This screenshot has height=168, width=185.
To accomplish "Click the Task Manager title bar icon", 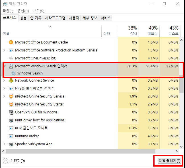I will (x=5, y=4).
